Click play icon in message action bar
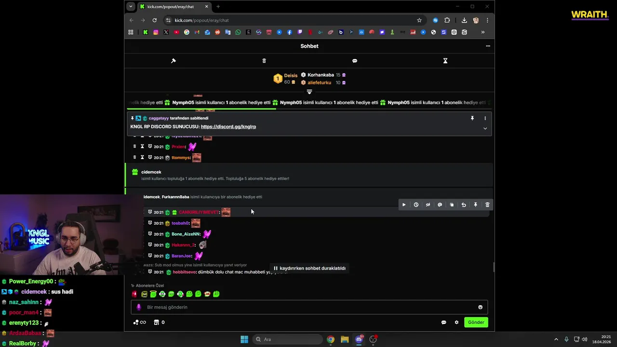617x347 pixels. [404, 205]
